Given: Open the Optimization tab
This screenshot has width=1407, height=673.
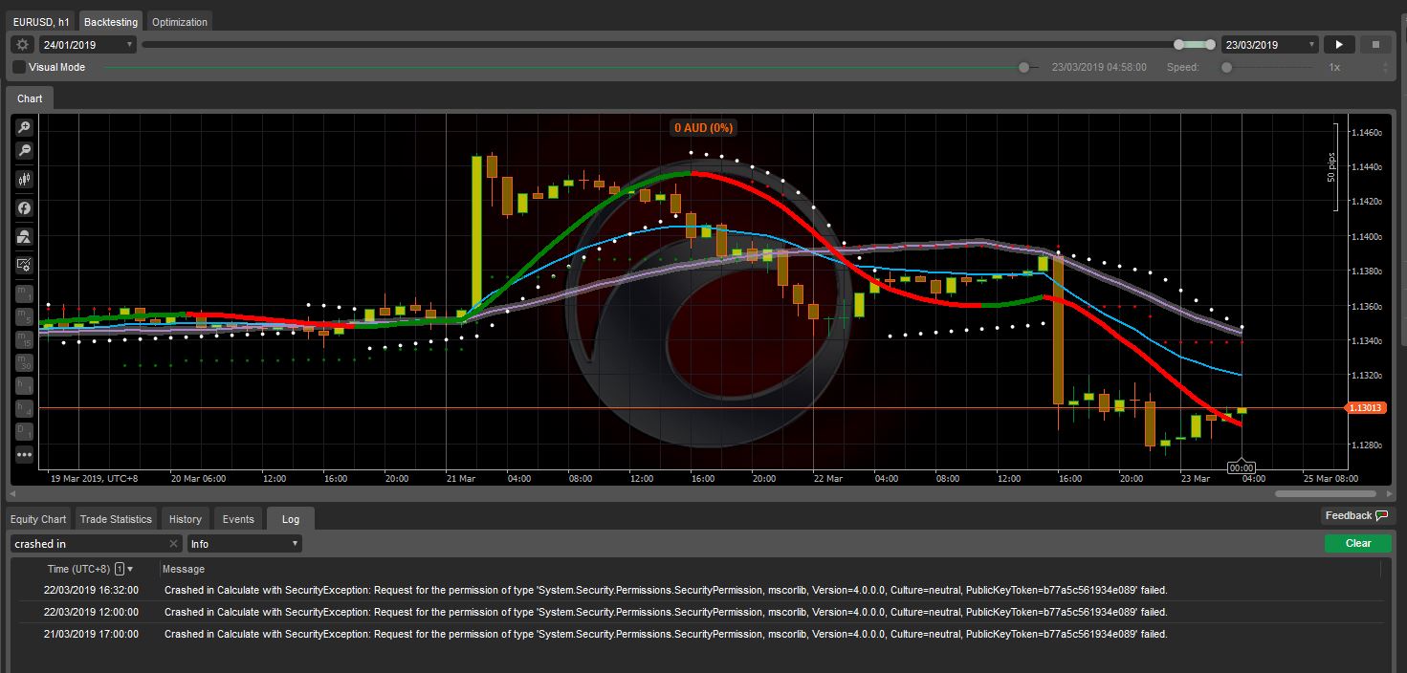Looking at the screenshot, I should (x=180, y=21).
